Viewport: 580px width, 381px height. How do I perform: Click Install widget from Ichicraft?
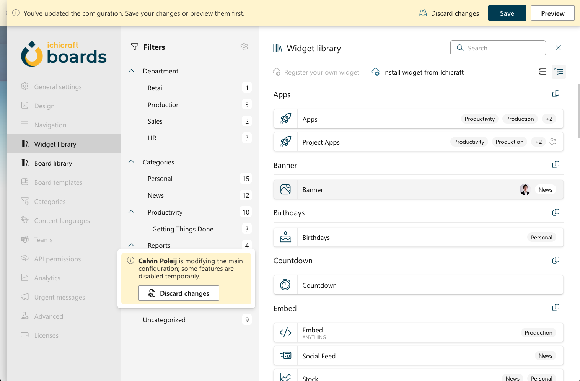click(418, 72)
